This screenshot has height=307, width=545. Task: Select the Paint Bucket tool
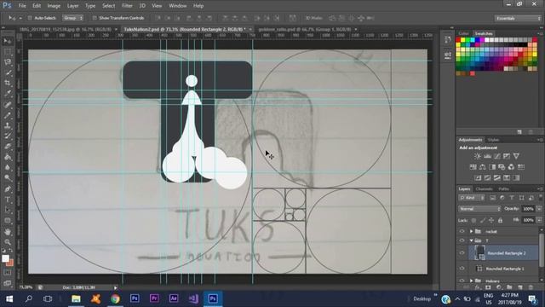coord(8,157)
